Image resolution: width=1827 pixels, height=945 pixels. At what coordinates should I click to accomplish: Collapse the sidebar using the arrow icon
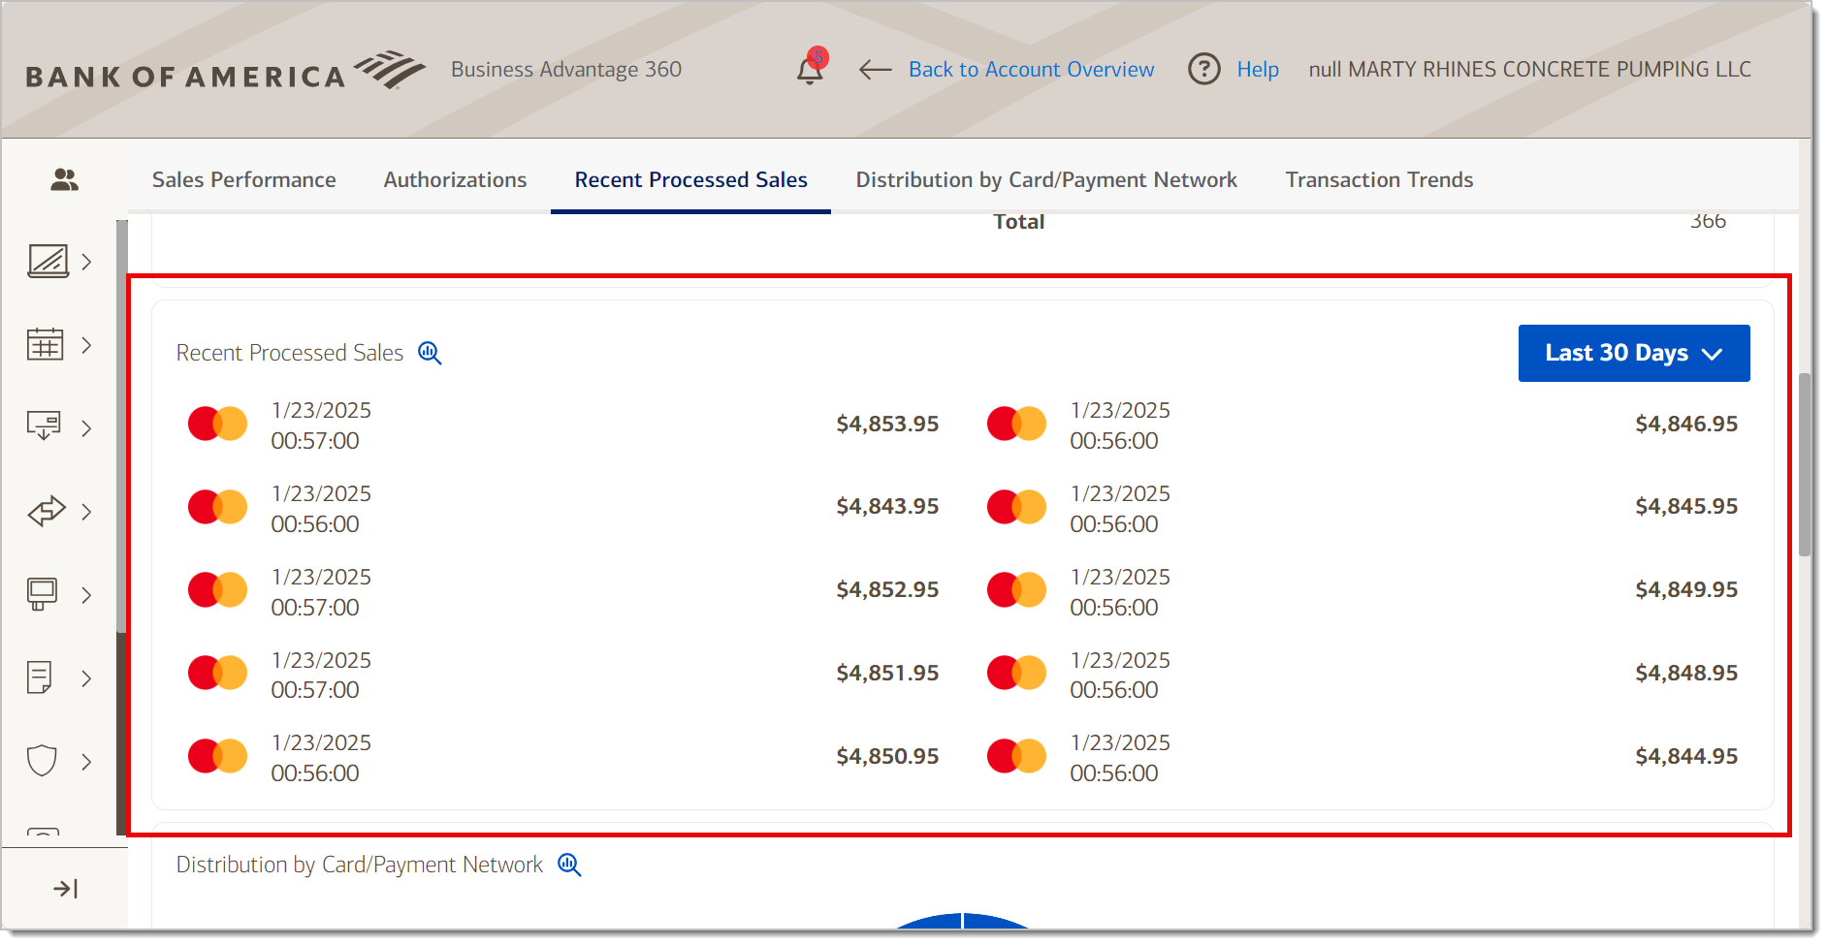tap(64, 887)
